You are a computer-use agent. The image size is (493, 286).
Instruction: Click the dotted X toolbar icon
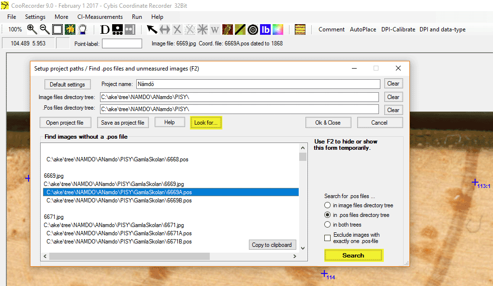coord(189,29)
